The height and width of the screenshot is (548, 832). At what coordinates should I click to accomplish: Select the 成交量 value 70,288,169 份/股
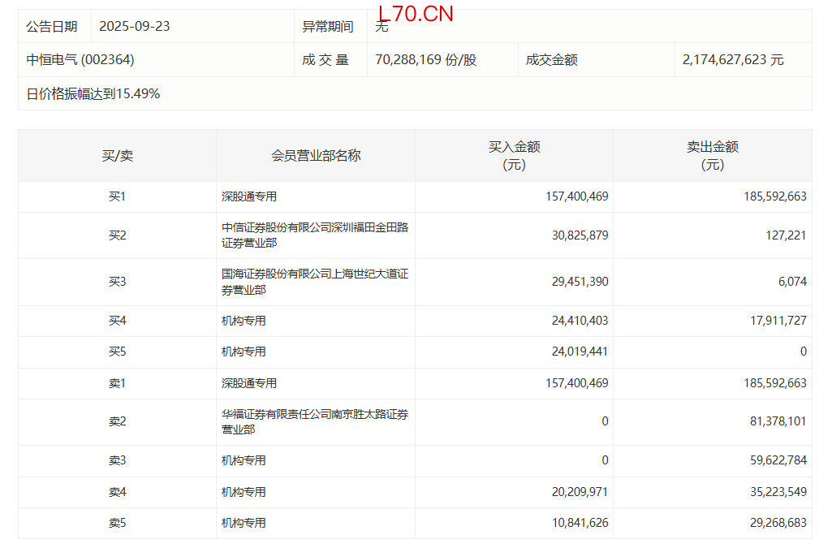coord(425,60)
